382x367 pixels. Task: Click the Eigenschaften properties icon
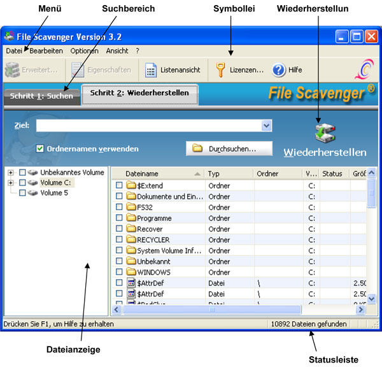[78, 70]
